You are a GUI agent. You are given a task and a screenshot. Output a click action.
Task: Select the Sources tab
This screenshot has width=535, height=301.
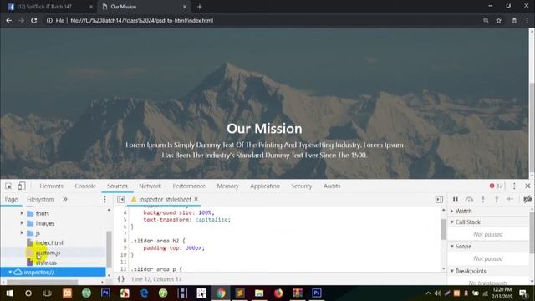[117, 186]
